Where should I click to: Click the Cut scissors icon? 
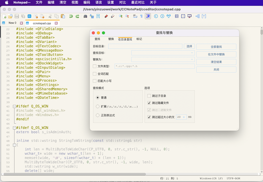point(50,16)
